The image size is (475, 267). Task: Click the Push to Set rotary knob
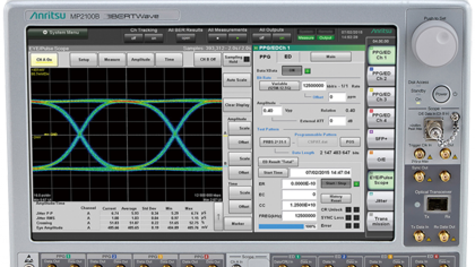click(434, 44)
